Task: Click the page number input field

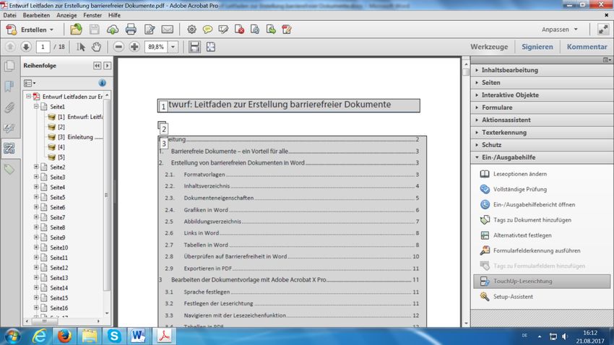Action: coord(43,47)
